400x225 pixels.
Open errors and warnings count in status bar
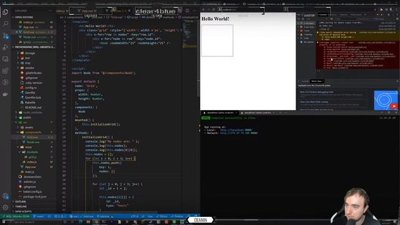[60, 217]
